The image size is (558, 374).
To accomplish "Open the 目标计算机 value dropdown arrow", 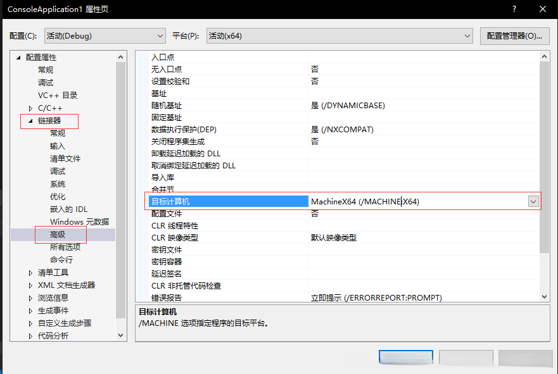I will tap(533, 202).
